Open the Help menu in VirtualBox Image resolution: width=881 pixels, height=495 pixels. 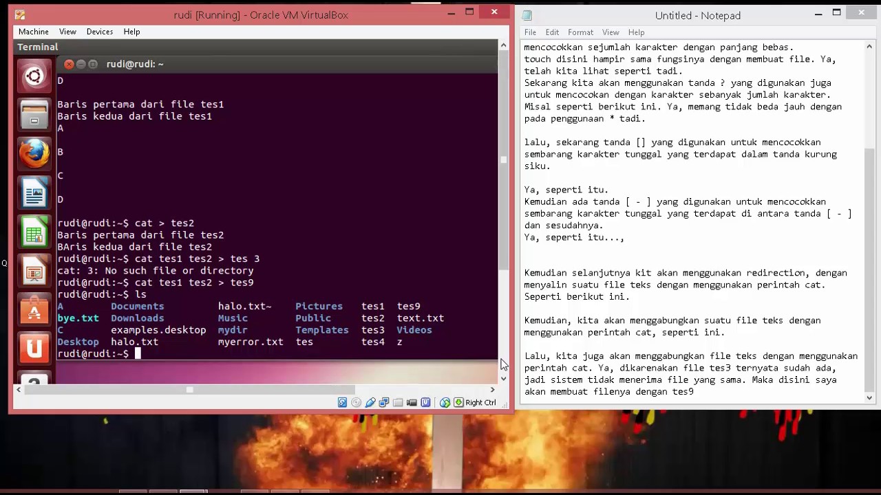131,32
